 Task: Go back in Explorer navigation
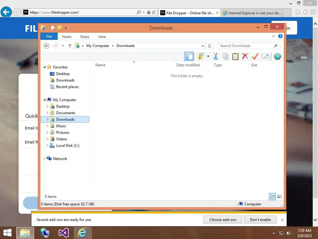pyautogui.click(x=47, y=46)
